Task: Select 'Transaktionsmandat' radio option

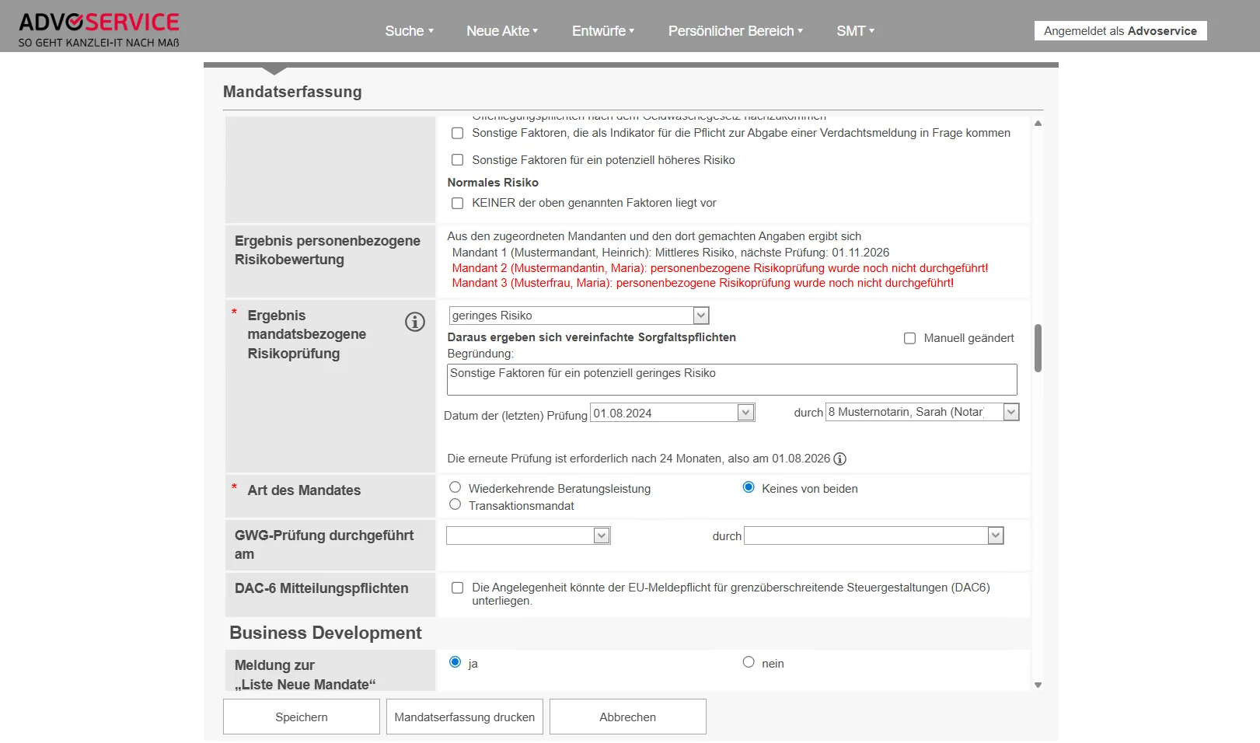Action: tap(455, 505)
